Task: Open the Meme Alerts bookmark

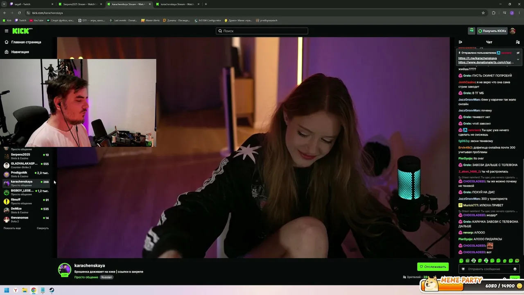Action: point(151,20)
